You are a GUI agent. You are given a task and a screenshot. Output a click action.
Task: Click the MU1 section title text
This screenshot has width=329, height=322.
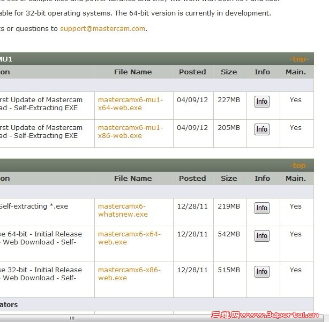point(6,59)
